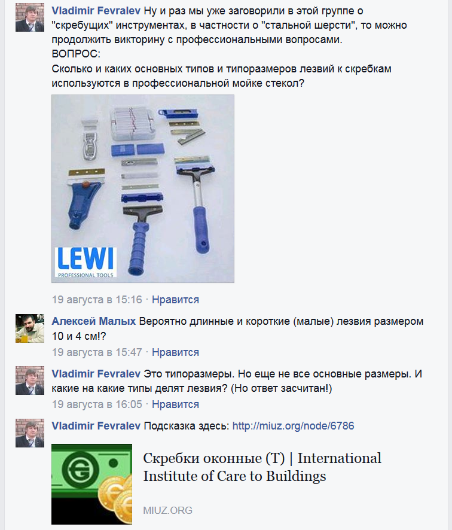
Task: Click the LEWI Professional Tools logo
Action: 86,262
